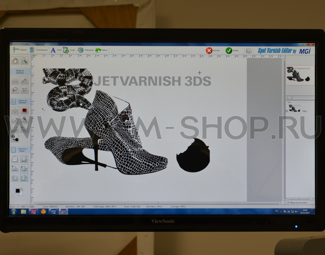This screenshot has width=325, height=255.
Task: Click the Zoom 0019,35% status text
Action: point(50,207)
